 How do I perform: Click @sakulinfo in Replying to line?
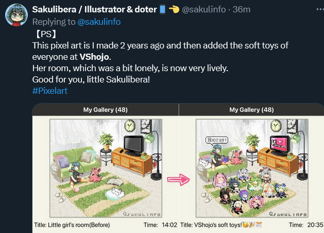101,22
